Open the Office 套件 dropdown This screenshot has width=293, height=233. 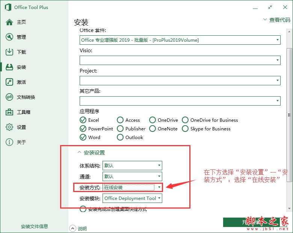[x=180, y=40]
